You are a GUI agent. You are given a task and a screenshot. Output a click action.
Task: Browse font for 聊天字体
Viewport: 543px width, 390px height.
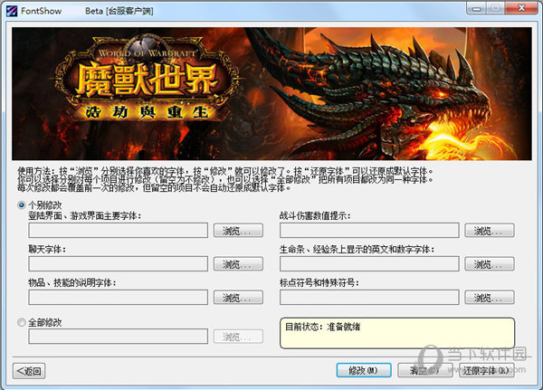[238, 264]
